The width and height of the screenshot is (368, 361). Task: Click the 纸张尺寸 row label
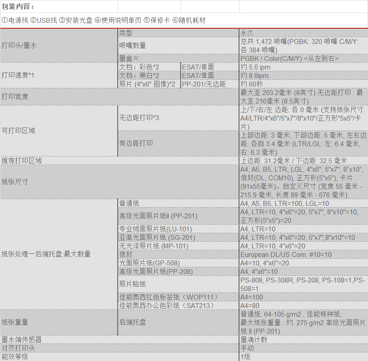pyautogui.click(x=14, y=182)
